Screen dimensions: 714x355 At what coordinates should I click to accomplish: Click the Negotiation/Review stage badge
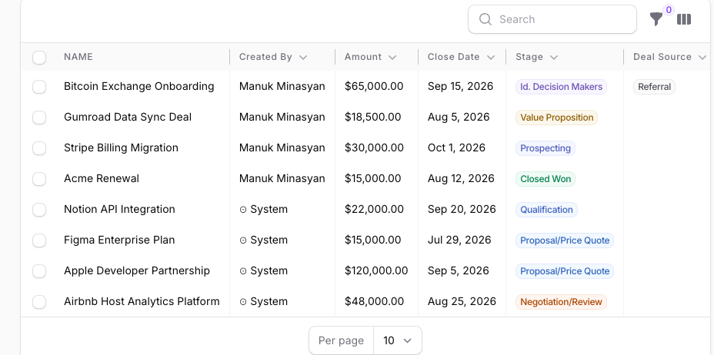[561, 302]
